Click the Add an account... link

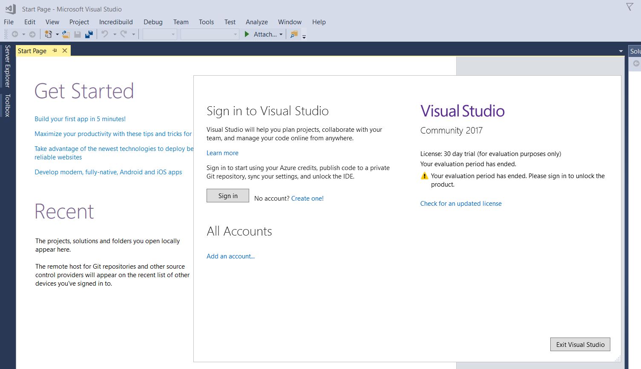coord(230,256)
